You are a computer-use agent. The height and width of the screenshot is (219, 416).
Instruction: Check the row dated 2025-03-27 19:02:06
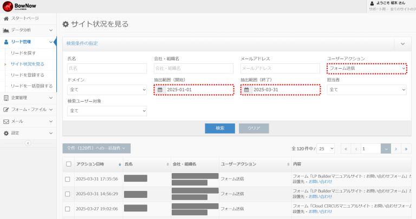point(68,209)
